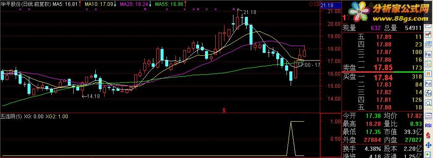Toggle the red square window icon at chart top
Viewport: 433px width, 158px height.
(x=316, y=4)
